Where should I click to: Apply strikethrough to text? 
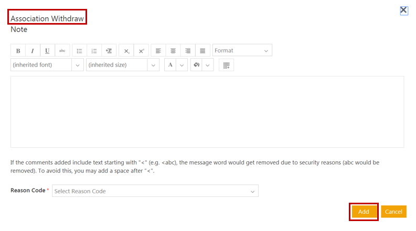(x=62, y=51)
